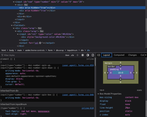Focus the Filter Styles input
Image resolution: width=147 pixels, height=117 pixels.
point(33,55)
